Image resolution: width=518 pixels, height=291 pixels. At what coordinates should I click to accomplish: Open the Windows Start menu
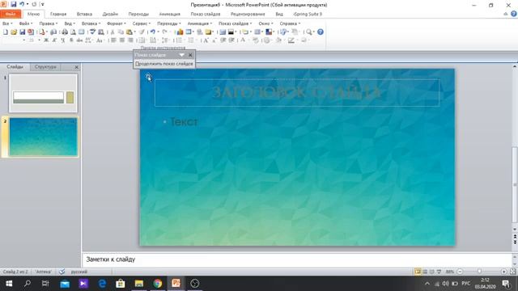click(x=9, y=284)
